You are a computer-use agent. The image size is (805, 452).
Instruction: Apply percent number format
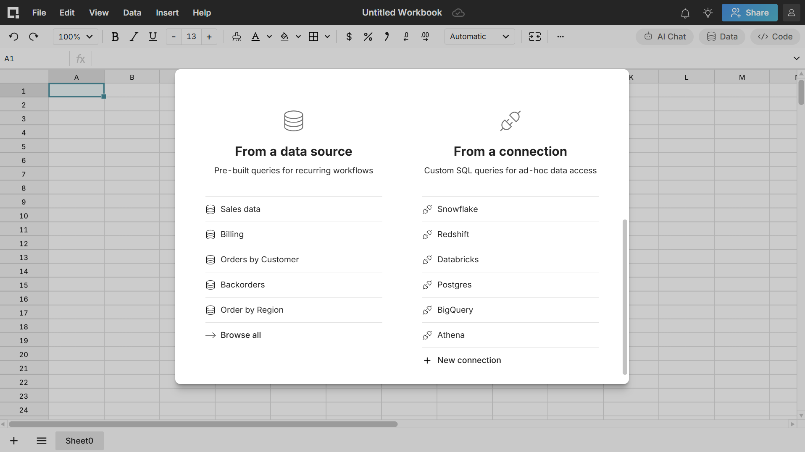368,37
